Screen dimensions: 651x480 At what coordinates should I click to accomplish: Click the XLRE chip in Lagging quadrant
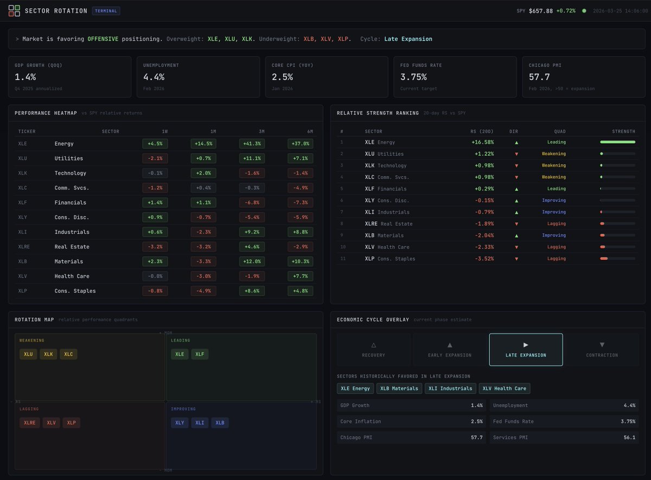pyautogui.click(x=30, y=423)
